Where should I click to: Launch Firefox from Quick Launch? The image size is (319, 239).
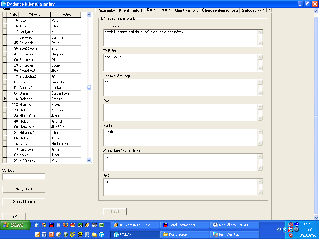(65, 225)
